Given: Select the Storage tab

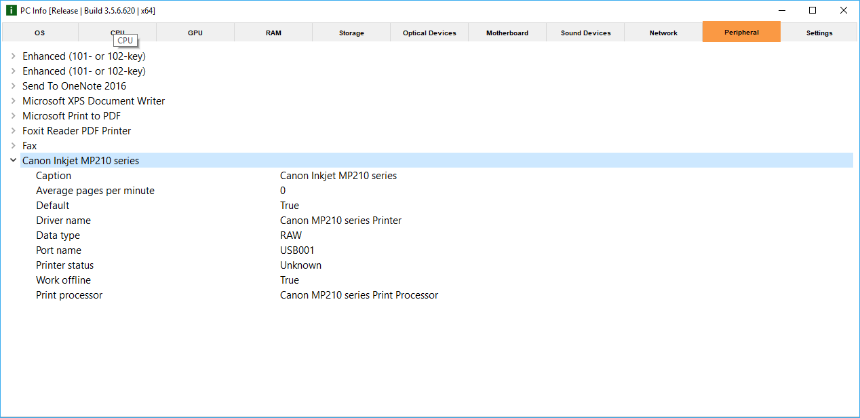Looking at the screenshot, I should tap(351, 32).
